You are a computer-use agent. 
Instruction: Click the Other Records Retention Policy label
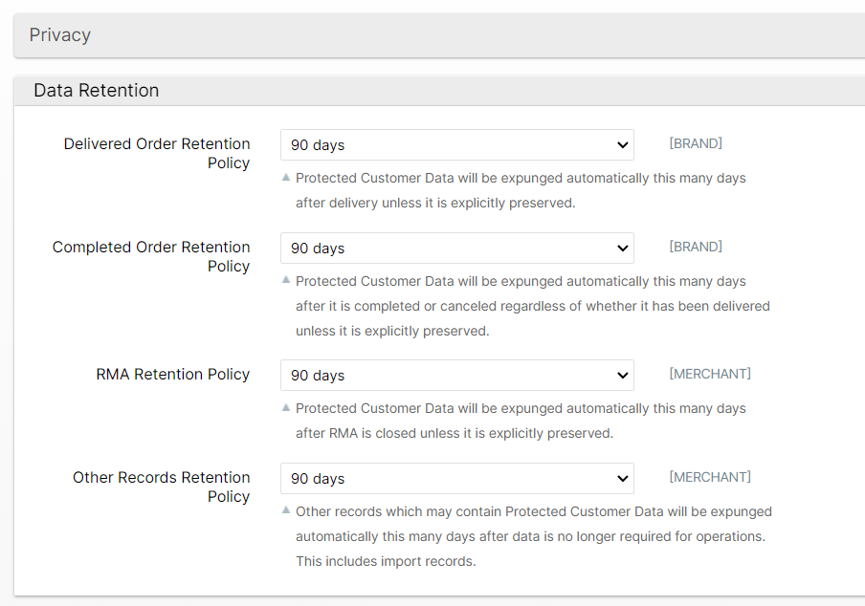[x=161, y=487]
